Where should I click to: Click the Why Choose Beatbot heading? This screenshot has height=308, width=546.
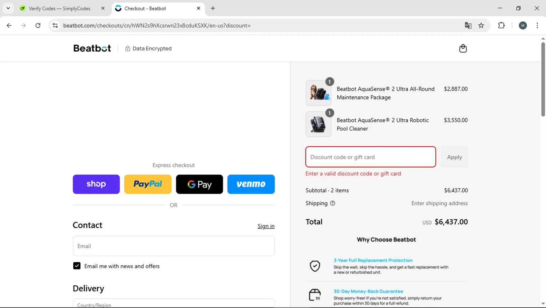387,240
